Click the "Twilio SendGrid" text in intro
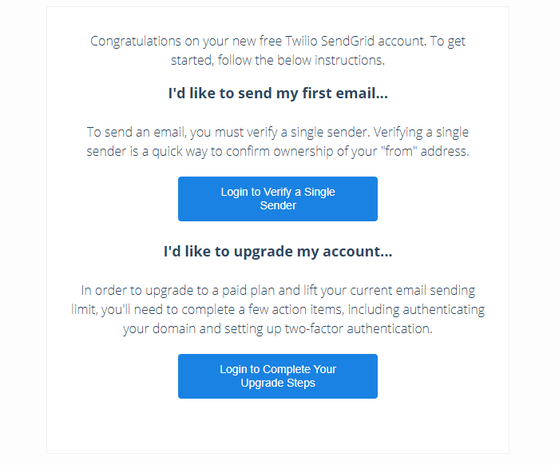Viewport: 559px width, 465px height. (x=329, y=41)
